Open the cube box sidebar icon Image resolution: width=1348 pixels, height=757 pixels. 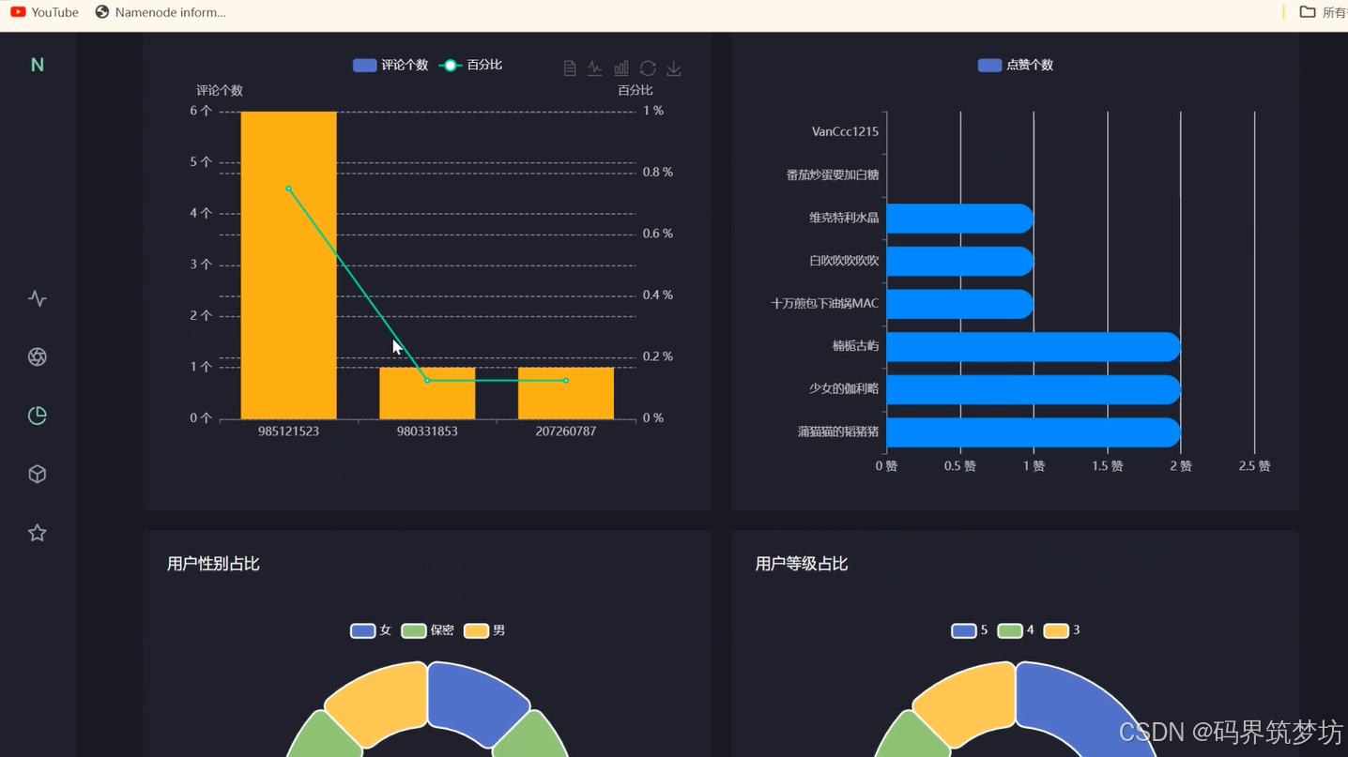(38, 474)
